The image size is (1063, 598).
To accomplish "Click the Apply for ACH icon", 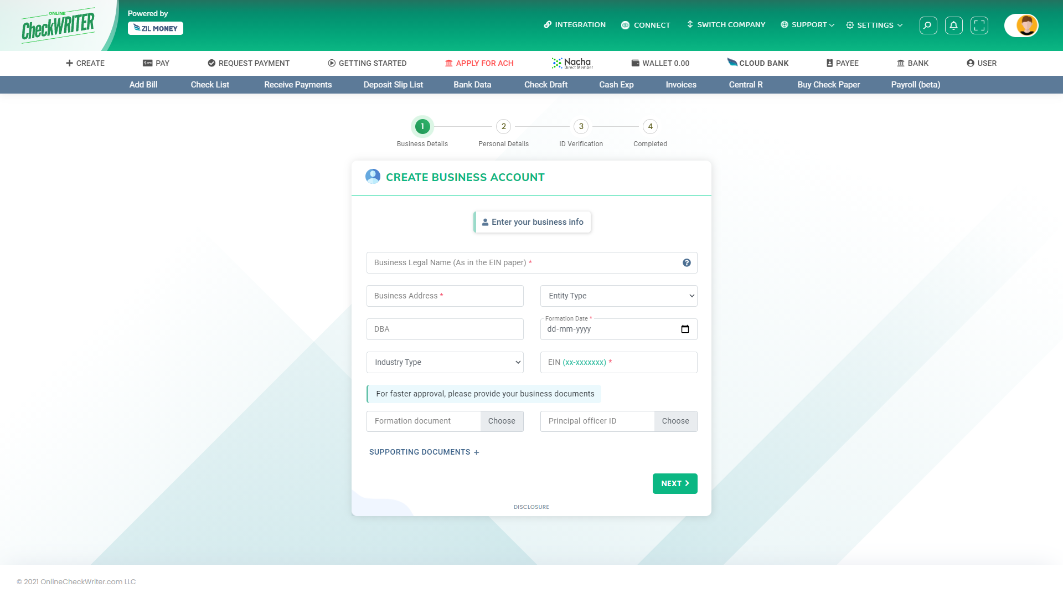I will tap(448, 63).
